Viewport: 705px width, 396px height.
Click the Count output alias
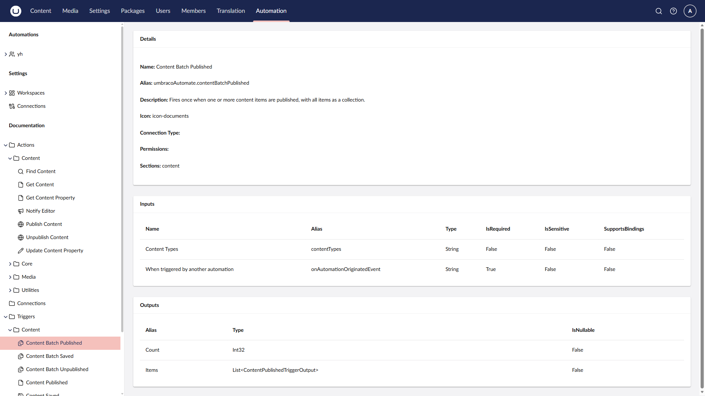pyautogui.click(x=152, y=350)
